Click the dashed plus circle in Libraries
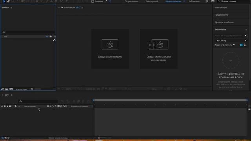Screen dimensions: 251x141 (231, 61)
